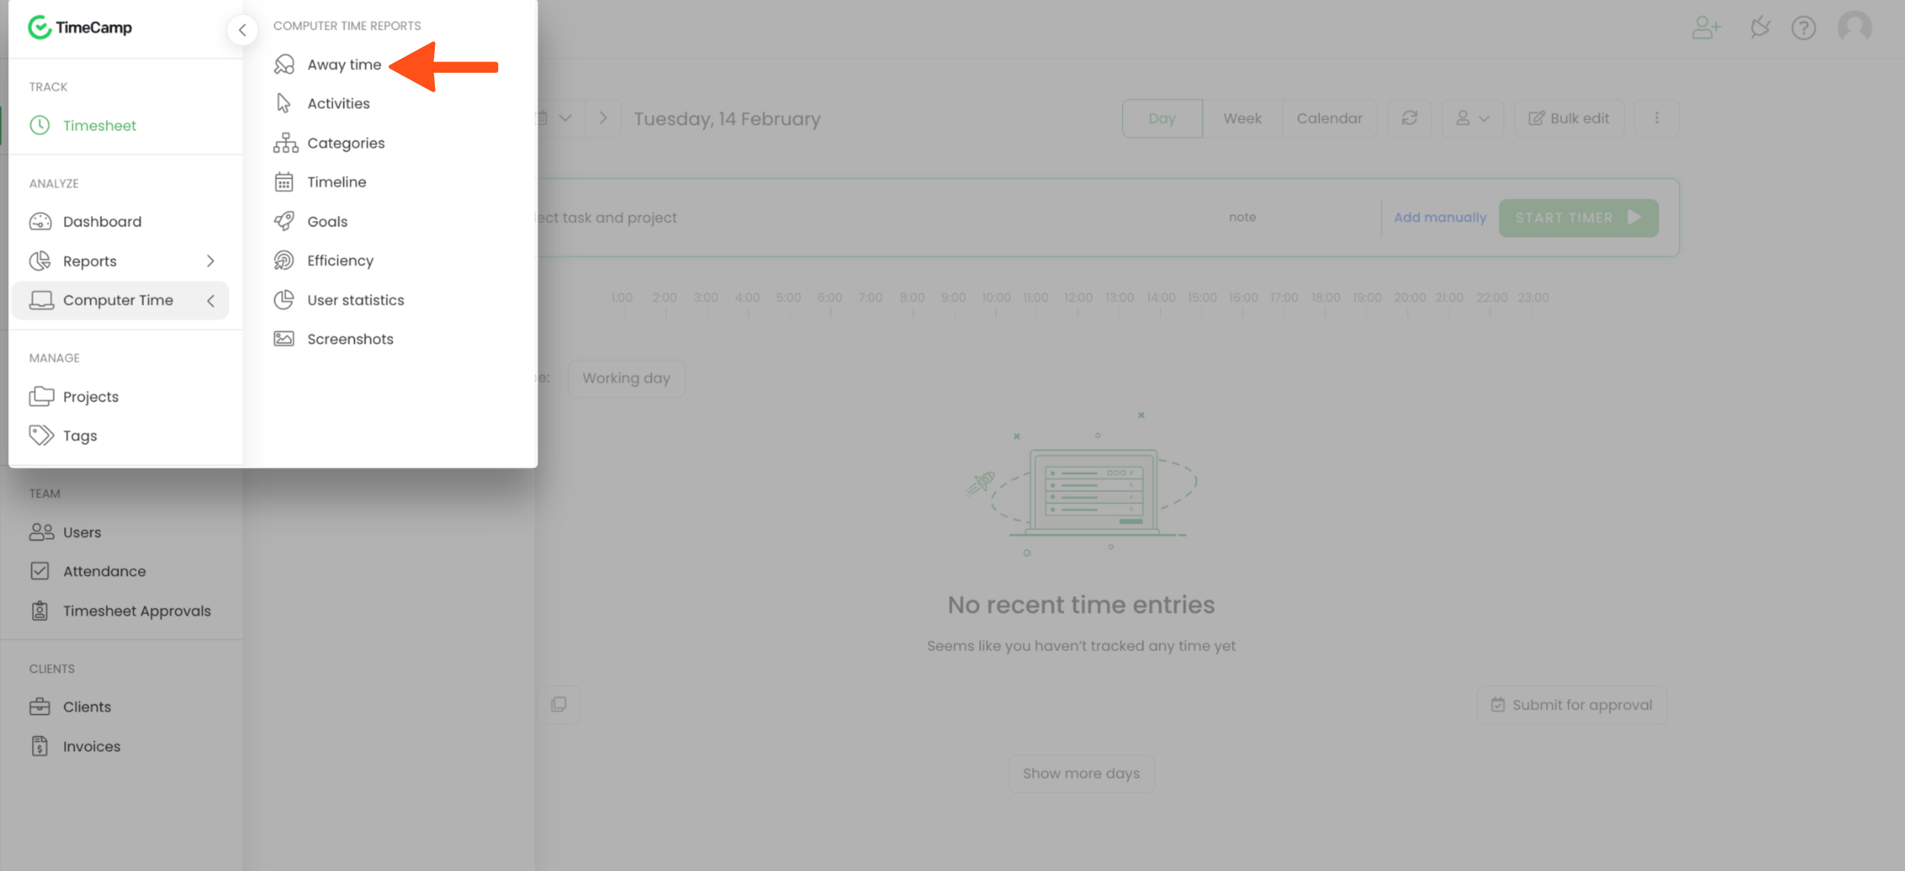Screen dimensions: 1905x871
Task: Click the Categories hierarchy icon
Action: pos(285,143)
